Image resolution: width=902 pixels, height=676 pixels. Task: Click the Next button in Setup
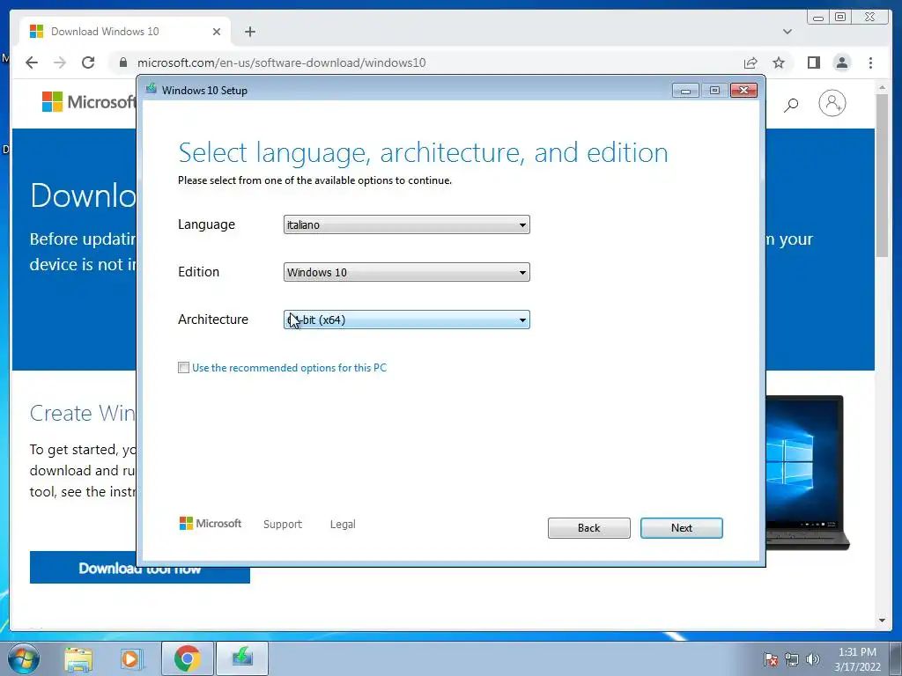[681, 528]
